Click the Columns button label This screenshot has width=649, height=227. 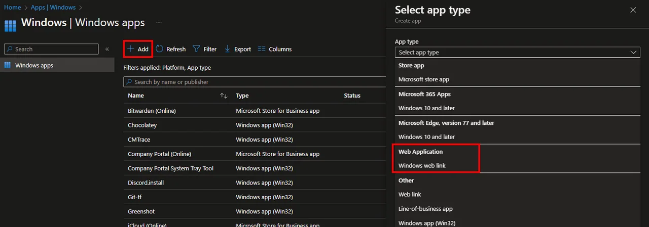tap(280, 49)
